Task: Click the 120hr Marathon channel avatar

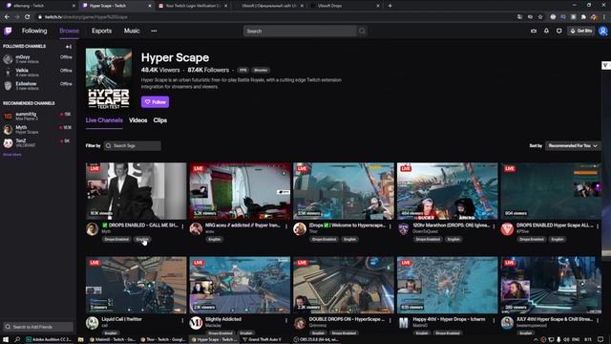Action: pyautogui.click(x=403, y=229)
